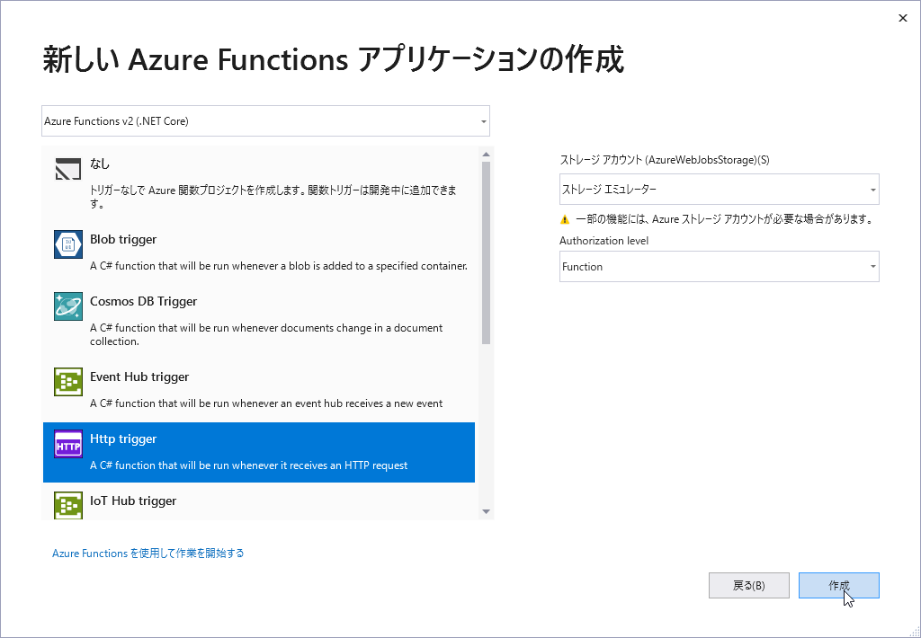Click the '新しい Azure Functions アプリケーションの作成' heading
921x638 pixels.
[333, 60]
